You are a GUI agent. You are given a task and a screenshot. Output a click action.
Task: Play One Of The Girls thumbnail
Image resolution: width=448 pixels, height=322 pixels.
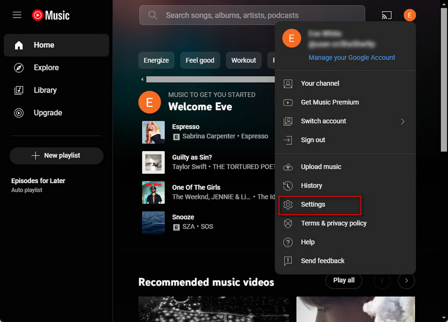(x=153, y=193)
